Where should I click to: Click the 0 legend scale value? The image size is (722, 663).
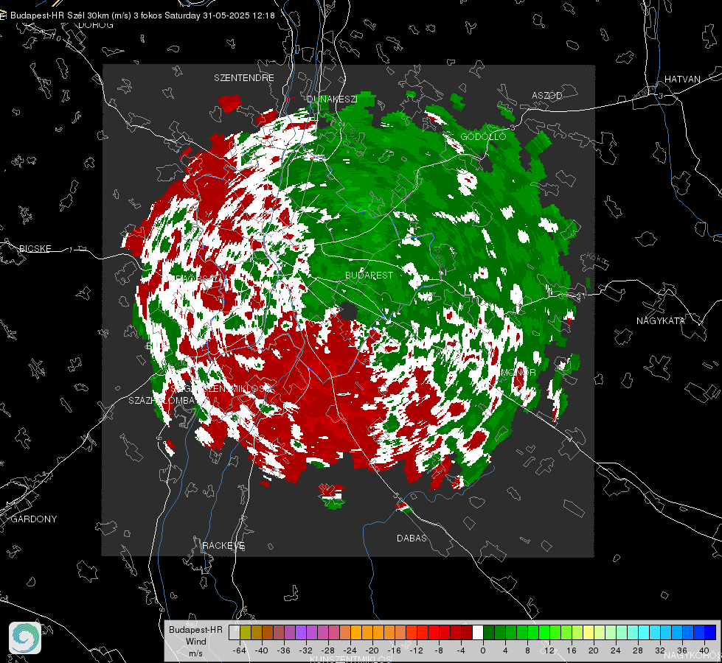pos(483,650)
